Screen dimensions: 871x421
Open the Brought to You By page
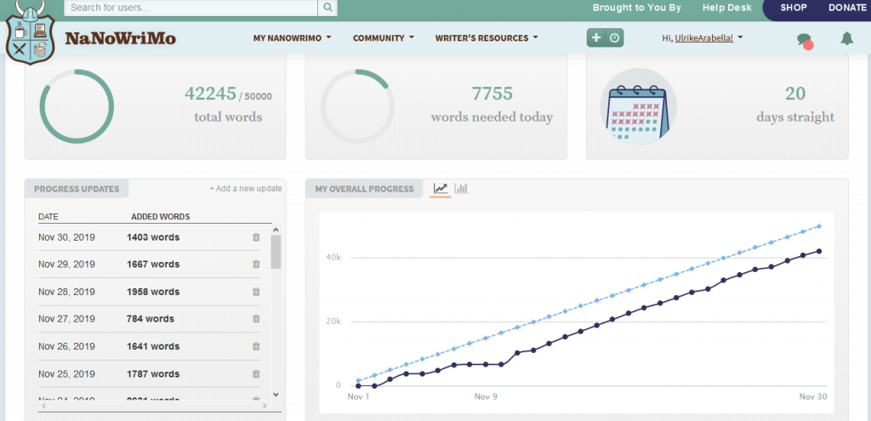[636, 8]
